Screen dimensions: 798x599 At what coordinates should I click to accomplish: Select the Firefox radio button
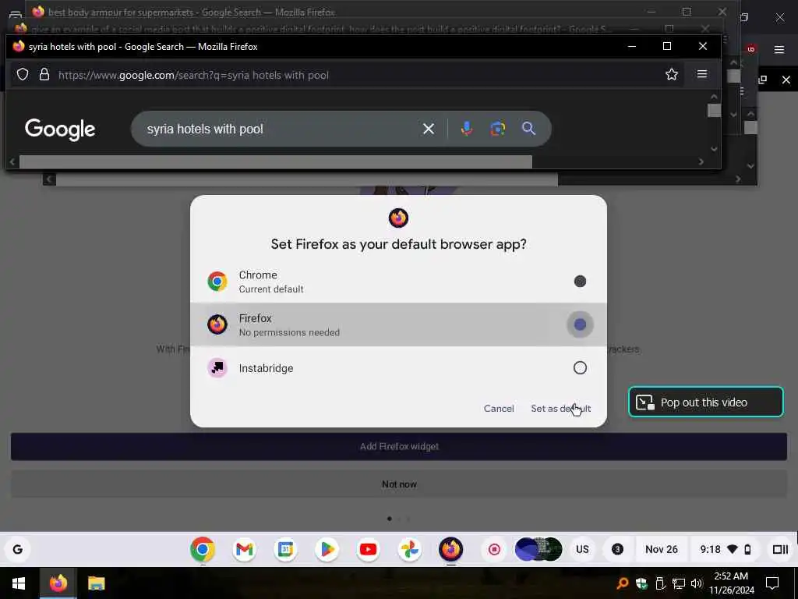coord(580,324)
